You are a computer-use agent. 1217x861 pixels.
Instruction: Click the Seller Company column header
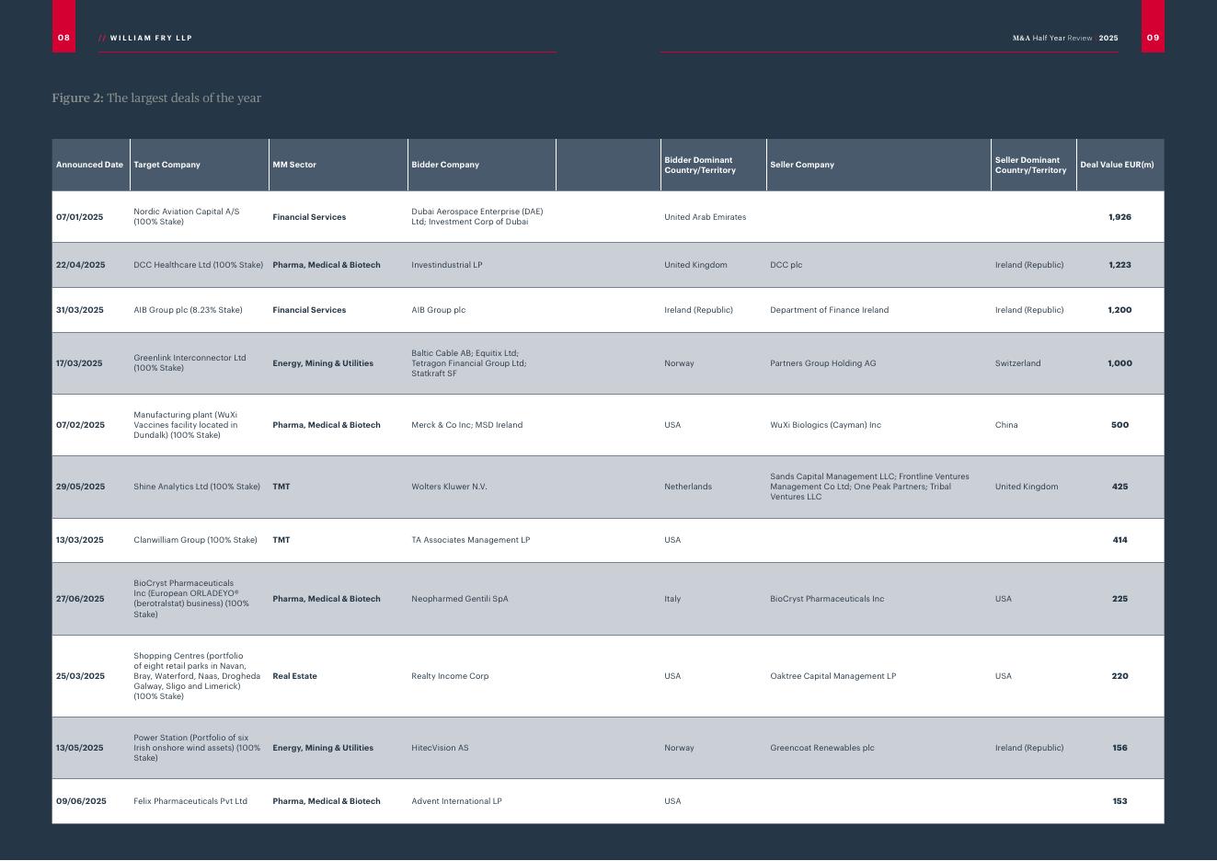(x=802, y=165)
